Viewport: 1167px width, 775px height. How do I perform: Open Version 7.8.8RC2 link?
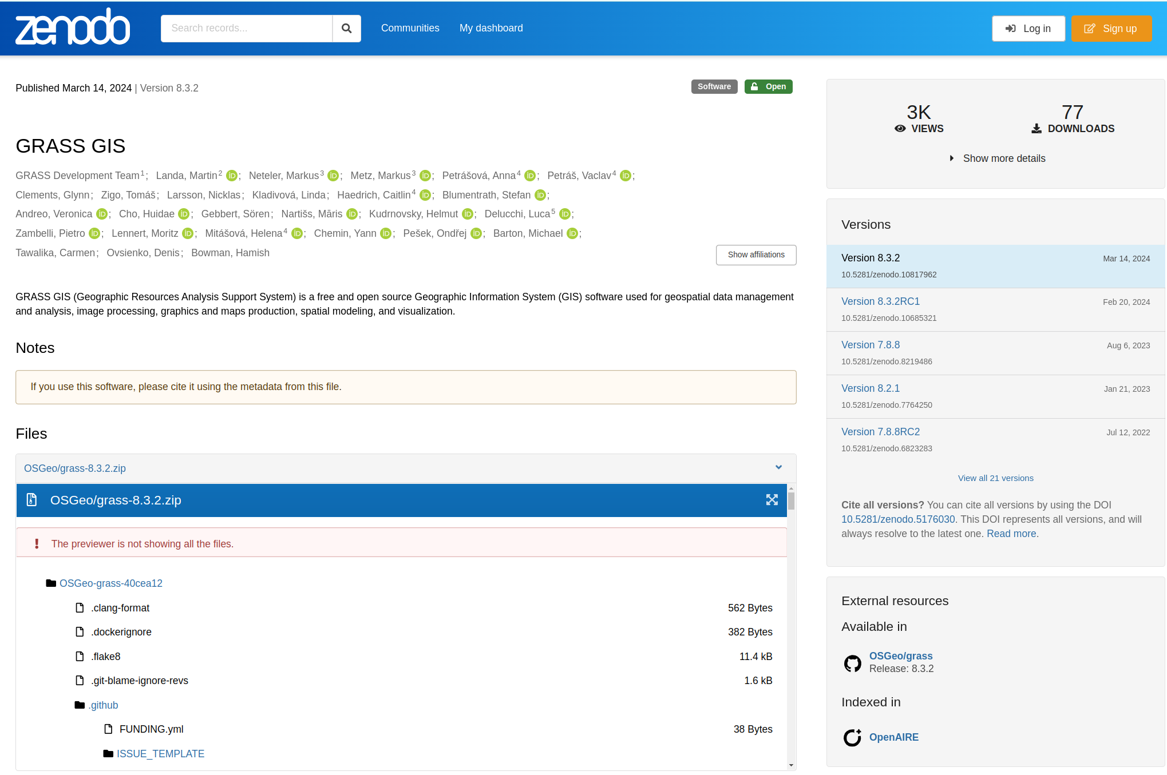pos(881,432)
